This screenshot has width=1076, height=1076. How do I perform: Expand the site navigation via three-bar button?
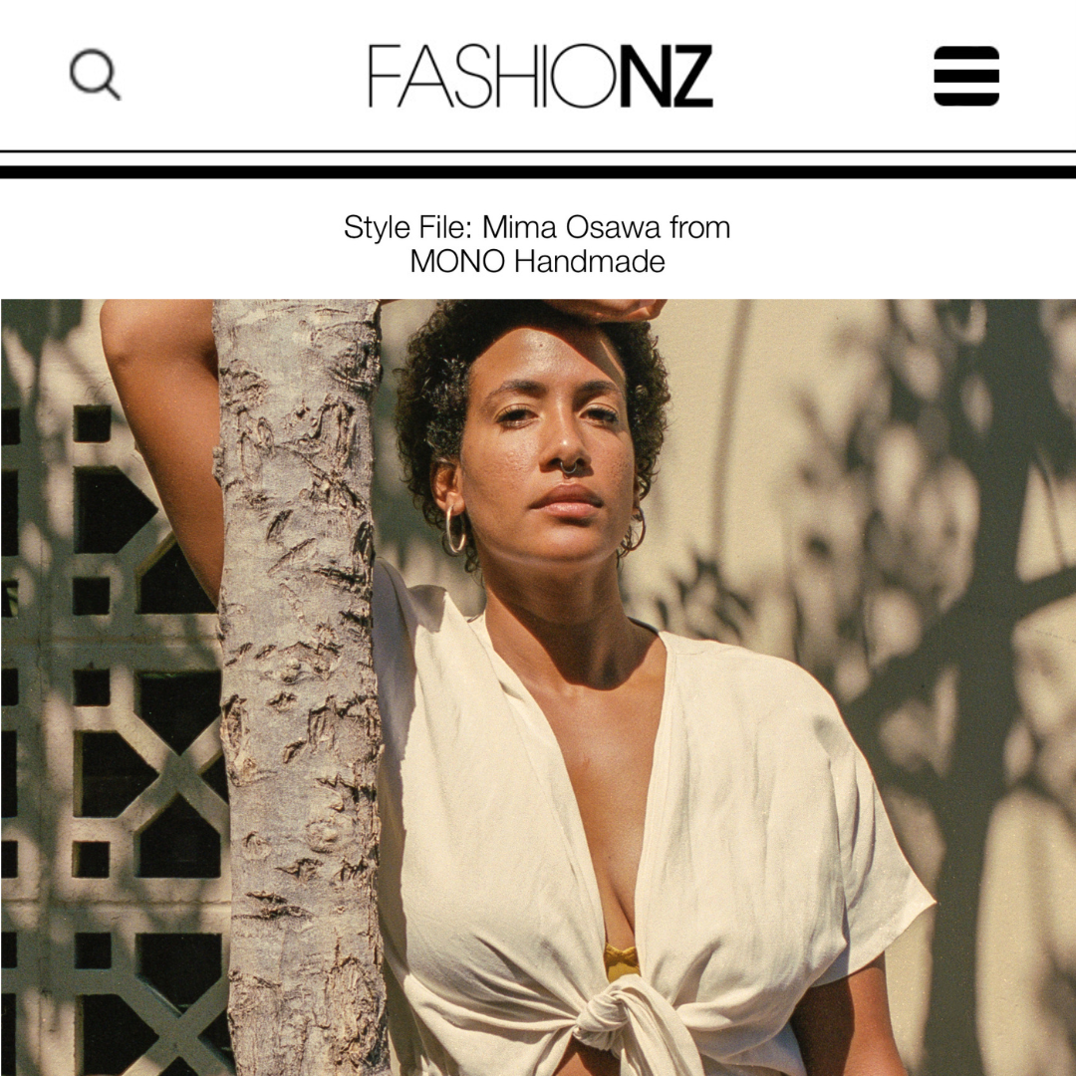(x=966, y=76)
